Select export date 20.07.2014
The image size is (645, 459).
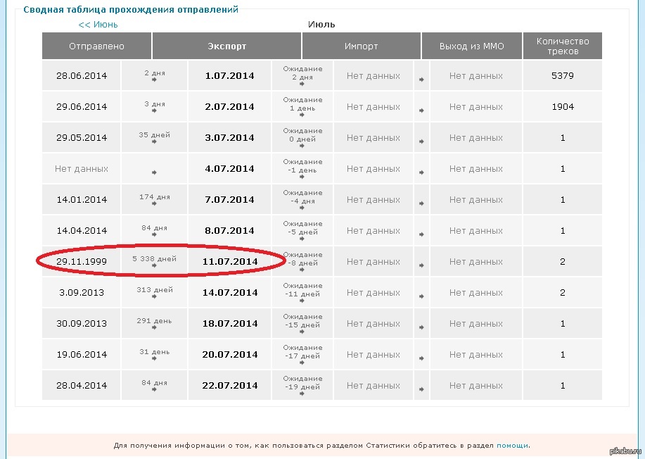click(229, 354)
